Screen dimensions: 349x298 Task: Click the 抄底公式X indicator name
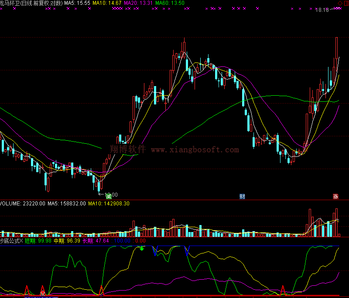click(x=11, y=241)
